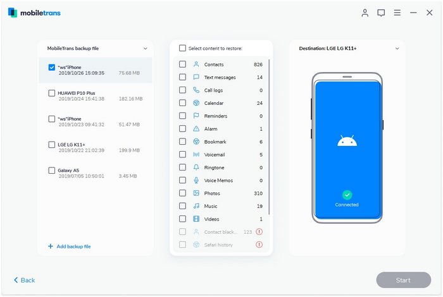Open the hamburger menu
The image size is (443, 297).
[397, 13]
